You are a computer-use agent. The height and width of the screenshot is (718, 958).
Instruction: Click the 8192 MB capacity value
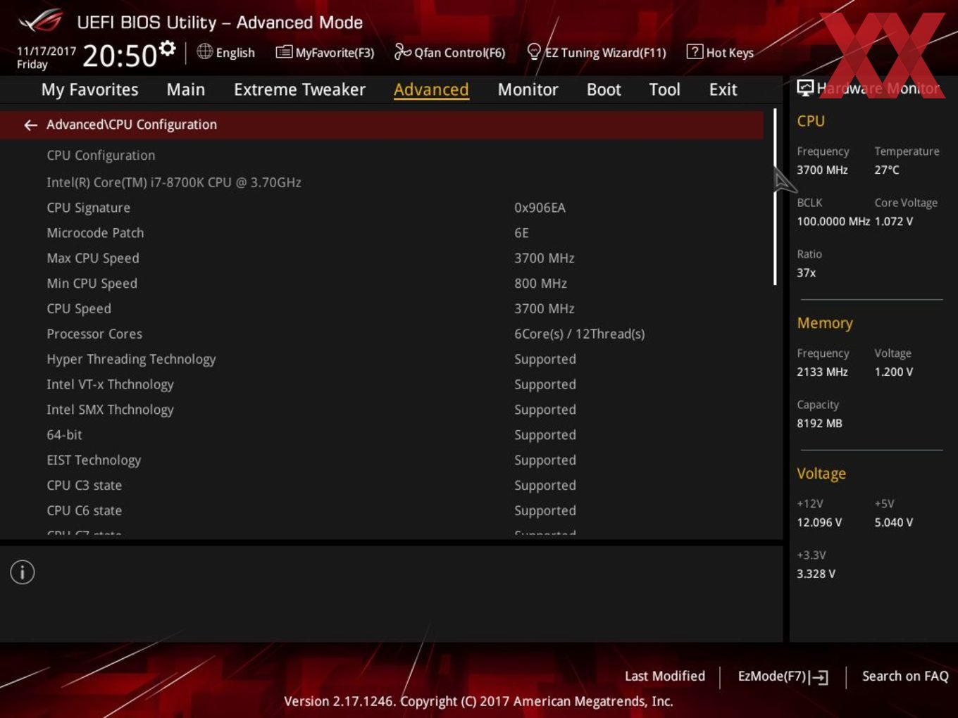pyautogui.click(x=819, y=423)
